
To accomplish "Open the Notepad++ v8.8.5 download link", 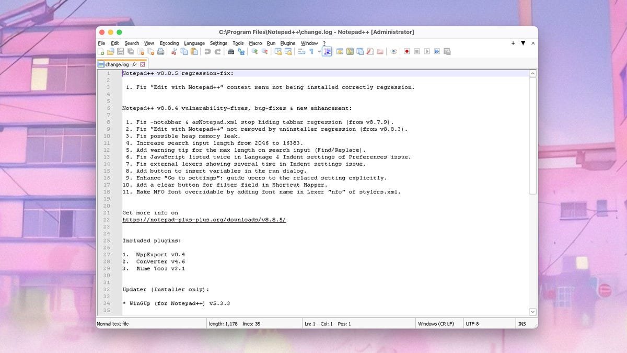I will pyautogui.click(x=204, y=220).
